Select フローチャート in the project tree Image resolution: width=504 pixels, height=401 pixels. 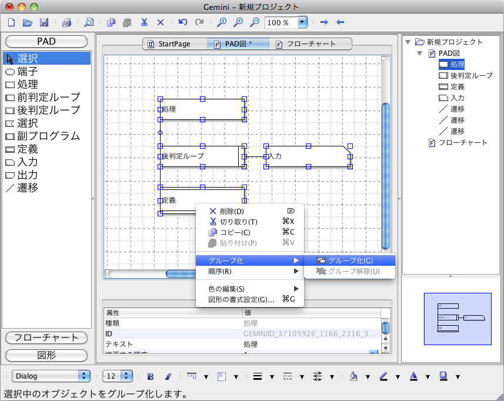coord(458,143)
